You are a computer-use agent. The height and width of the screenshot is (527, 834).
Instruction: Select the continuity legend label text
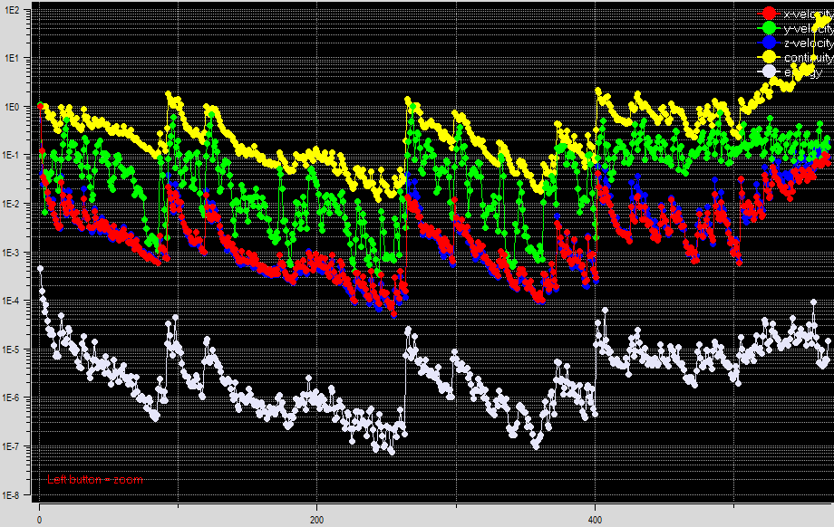point(809,58)
